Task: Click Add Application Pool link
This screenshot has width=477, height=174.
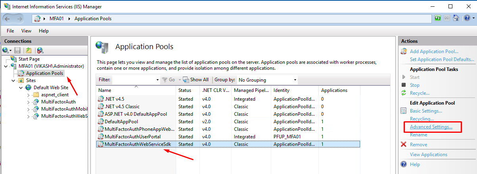Action: click(434, 51)
